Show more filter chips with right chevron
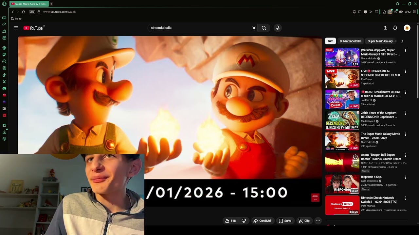The height and width of the screenshot is (235, 419). click(402, 41)
